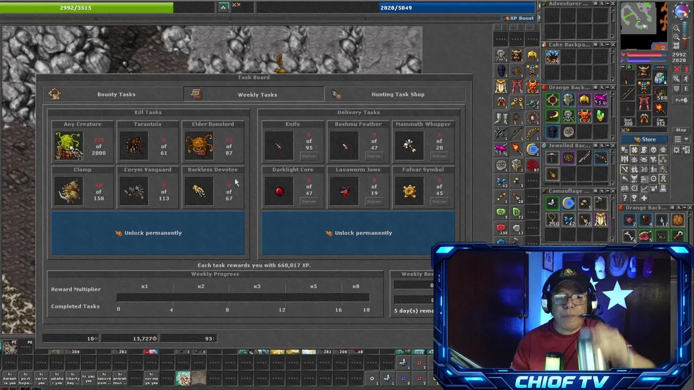Toggle the PvP mode button
The width and height of the screenshot is (694, 390).
(682, 100)
